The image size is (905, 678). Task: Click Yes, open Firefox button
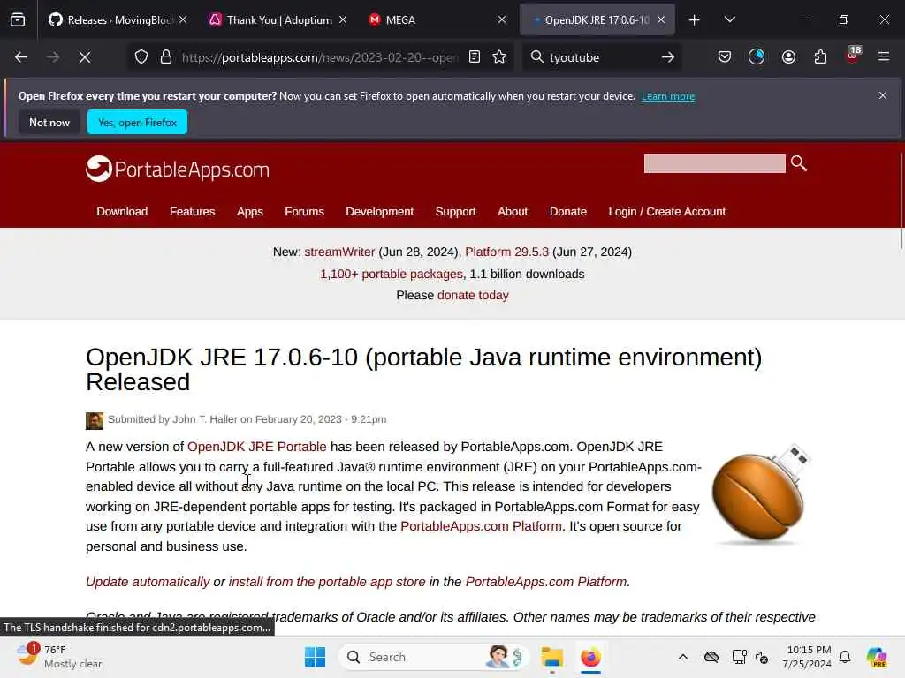137,122
